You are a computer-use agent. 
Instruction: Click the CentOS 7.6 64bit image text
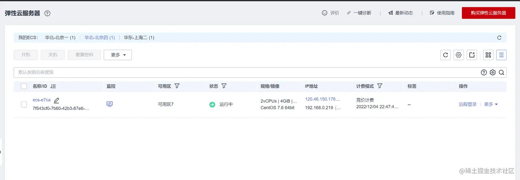click(278, 108)
